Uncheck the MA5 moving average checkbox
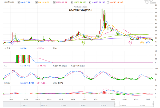The width and height of the screenshot is (160, 108). (x=19, y=2)
